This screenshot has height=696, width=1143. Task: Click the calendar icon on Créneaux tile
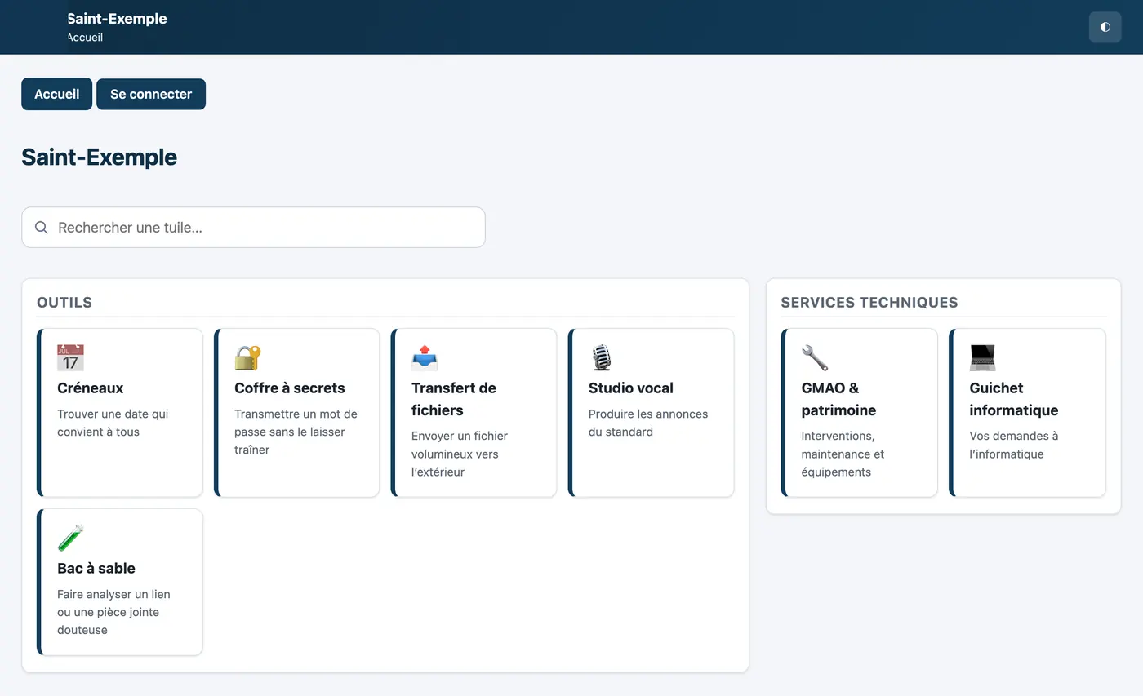[70, 357]
